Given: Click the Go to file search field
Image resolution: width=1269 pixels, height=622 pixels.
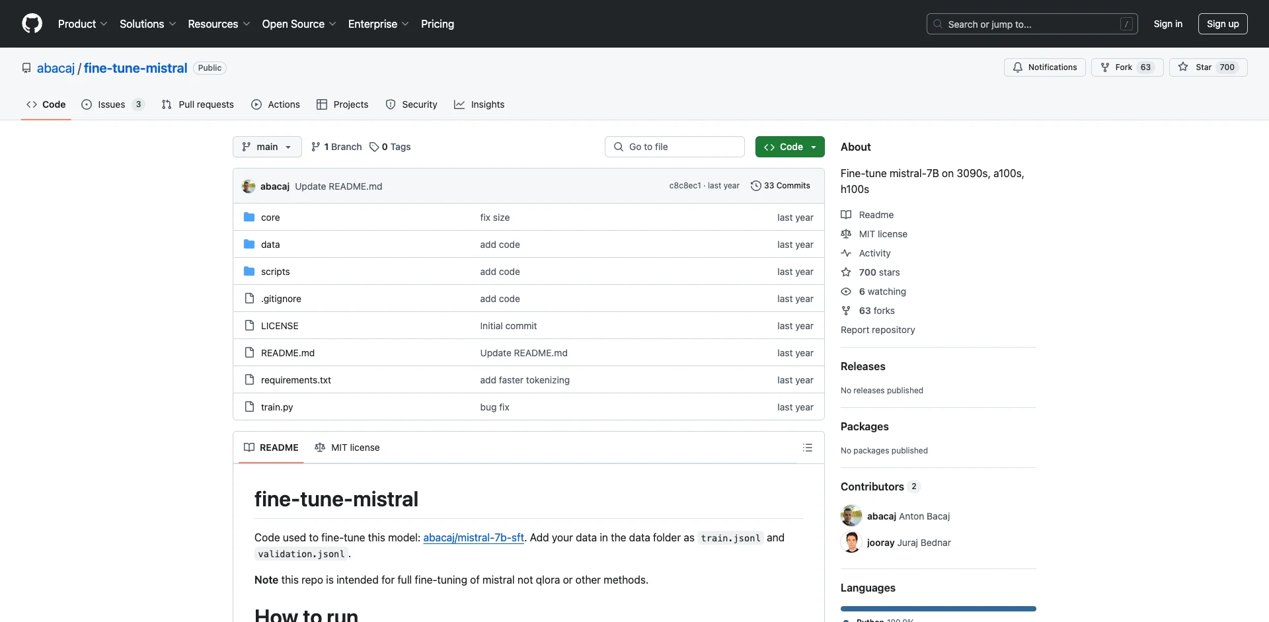Looking at the screenshot, I should [x=675, y=147].
